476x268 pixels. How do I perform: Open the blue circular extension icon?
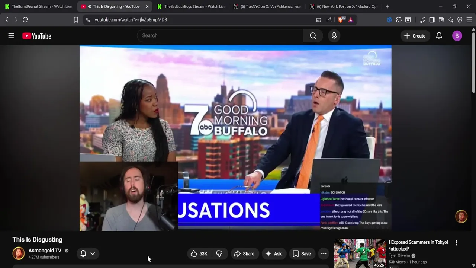[389, 20]
